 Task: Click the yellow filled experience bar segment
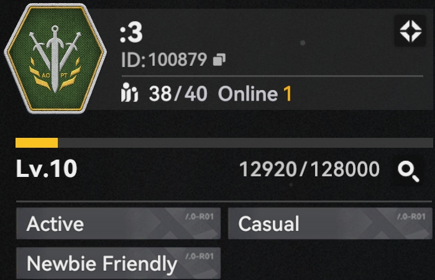[x=37, y=143]
